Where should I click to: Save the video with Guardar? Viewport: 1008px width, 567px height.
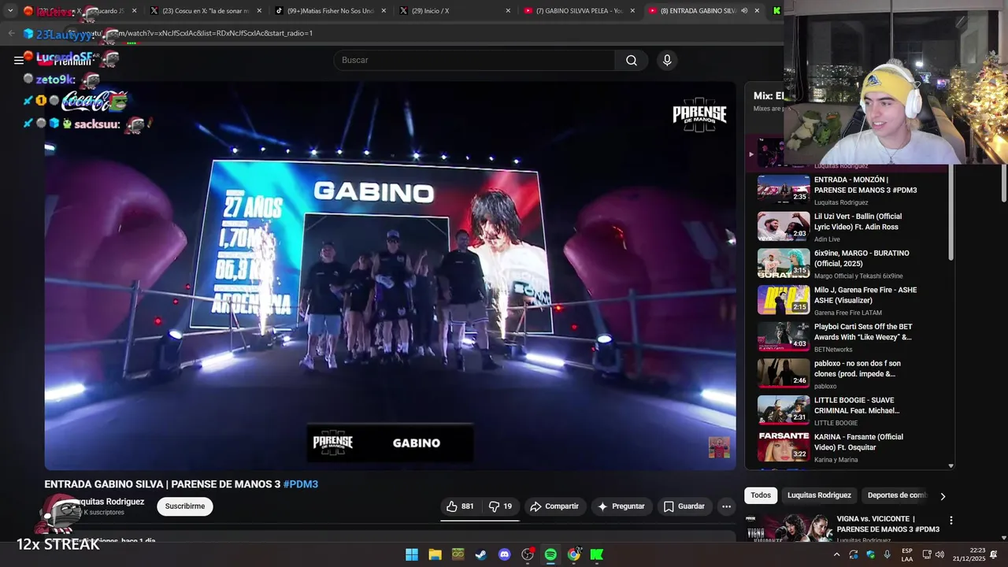(x=684, y=506)
